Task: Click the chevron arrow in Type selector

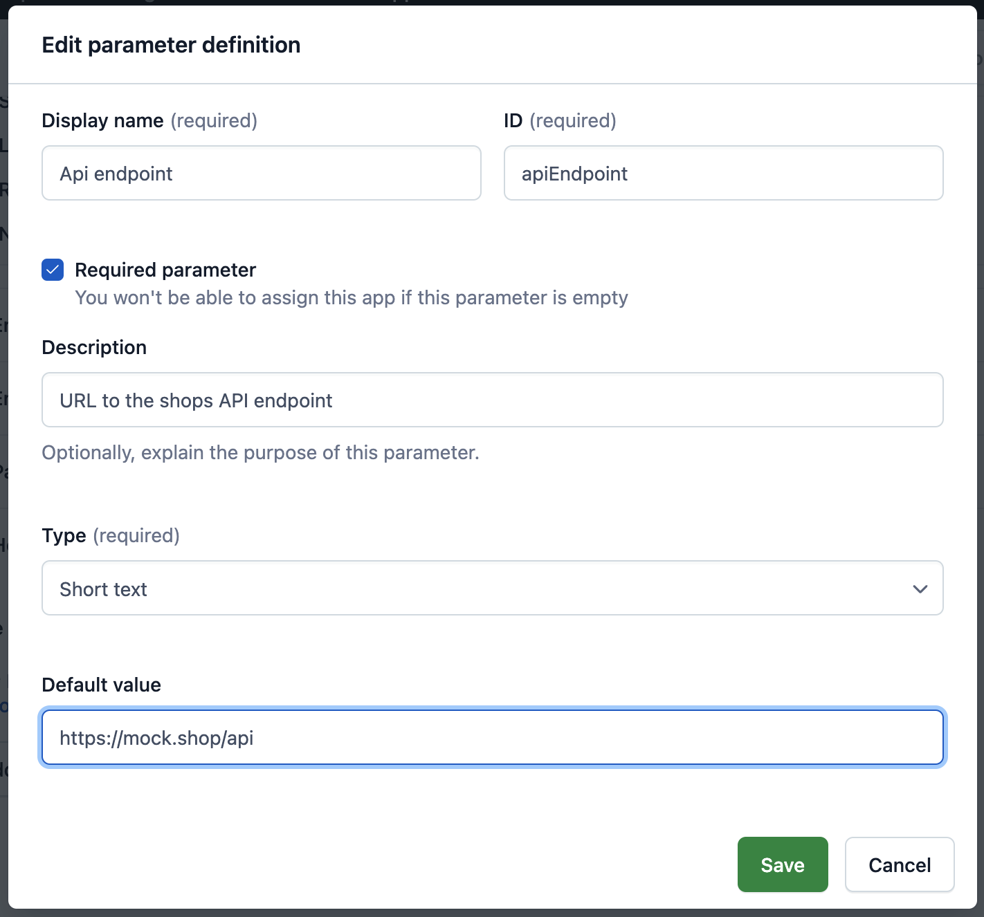Action: click(920, 589)
